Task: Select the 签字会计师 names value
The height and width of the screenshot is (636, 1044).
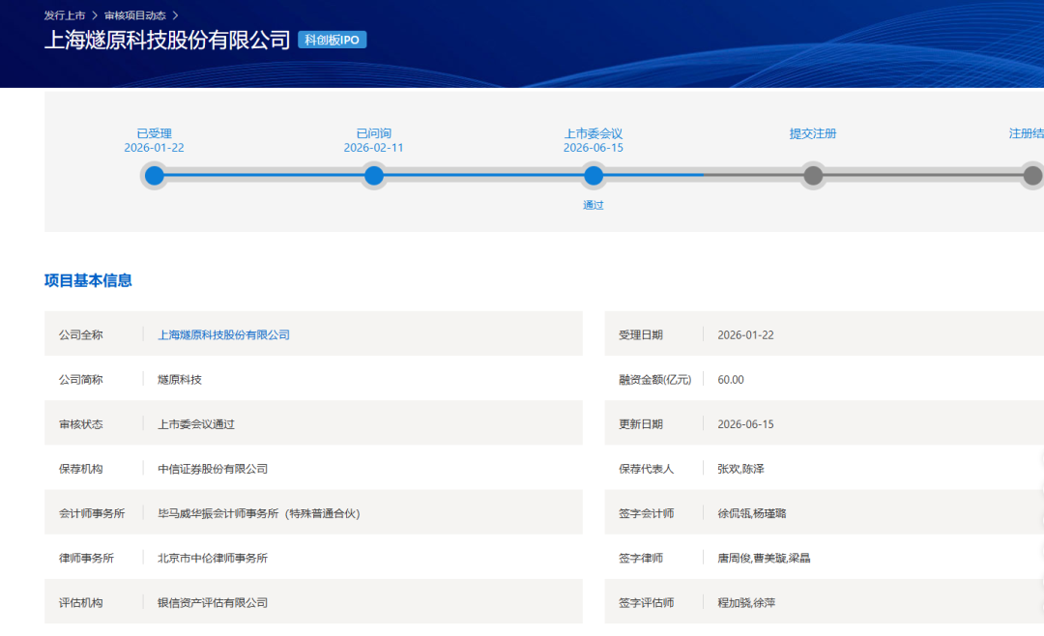Action: pyautogui.click(x=752, y=513)
